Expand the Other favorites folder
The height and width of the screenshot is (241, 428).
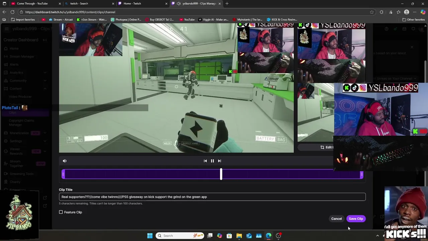[413, 19]
